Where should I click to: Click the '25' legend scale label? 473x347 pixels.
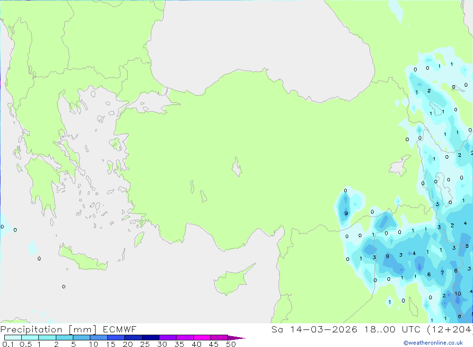tap(145, 344)
